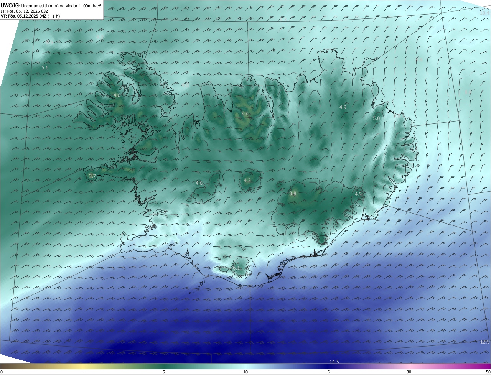Click the 1 tick label on the color scale
Screen dimensions: 491x375
[x=82, y=372]
